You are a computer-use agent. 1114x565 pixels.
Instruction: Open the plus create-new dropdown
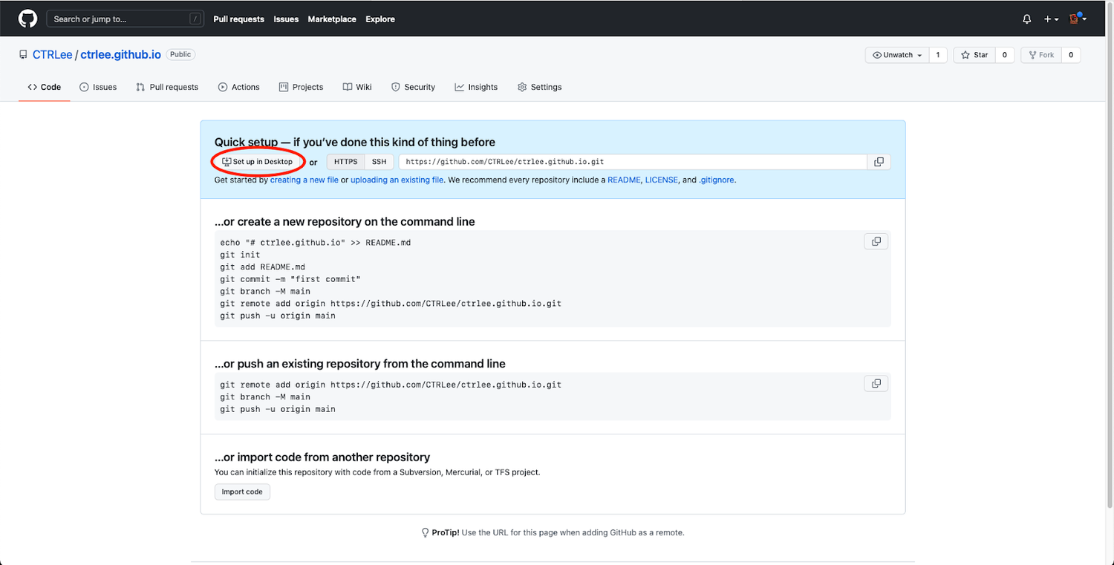pyautogui.click(x=1051, y=19)
